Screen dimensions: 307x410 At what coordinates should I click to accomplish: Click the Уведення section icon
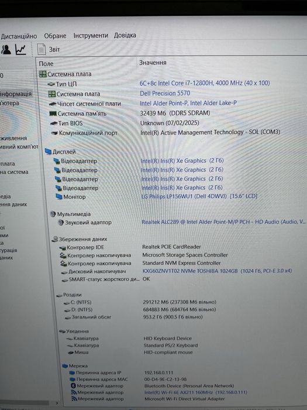[62, 332]
